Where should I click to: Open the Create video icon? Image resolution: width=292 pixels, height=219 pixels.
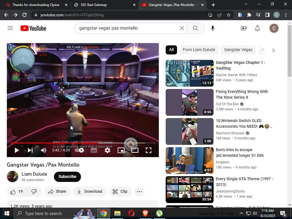[x=244, y=28]
